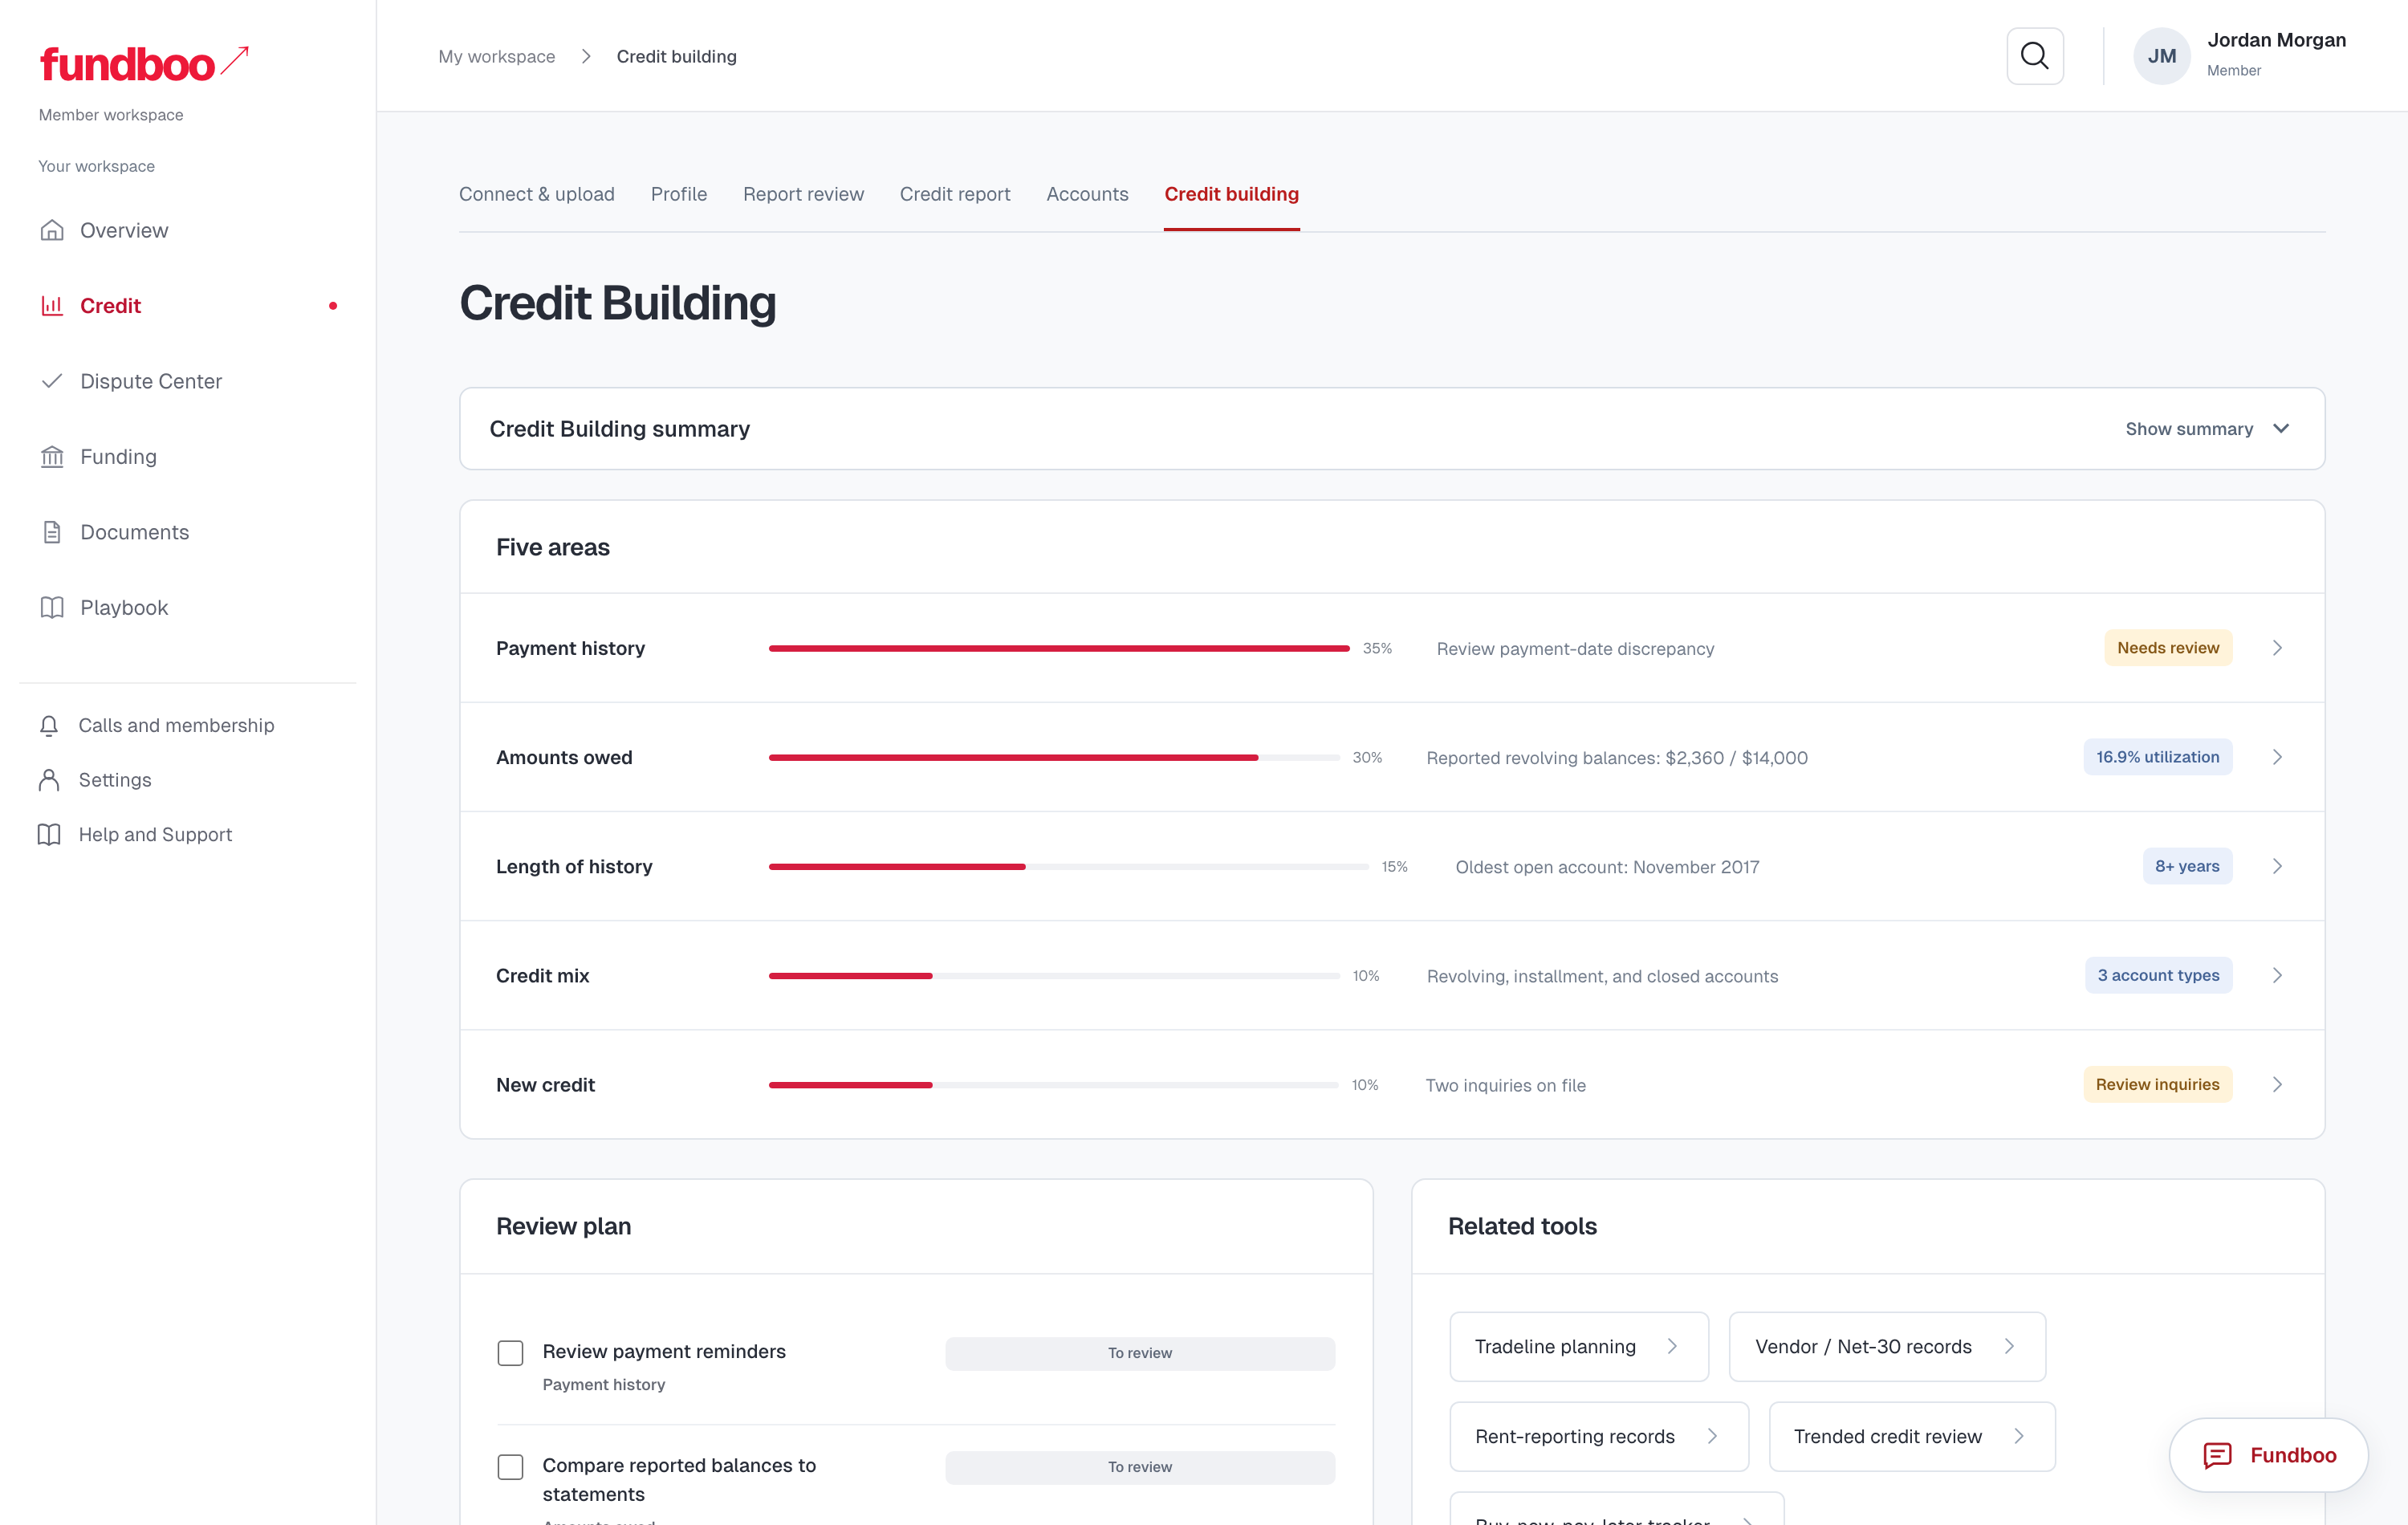Open Trended credit review tool
The height and width of the screenshot is (1525, 2408).
click(1912, 1436)
